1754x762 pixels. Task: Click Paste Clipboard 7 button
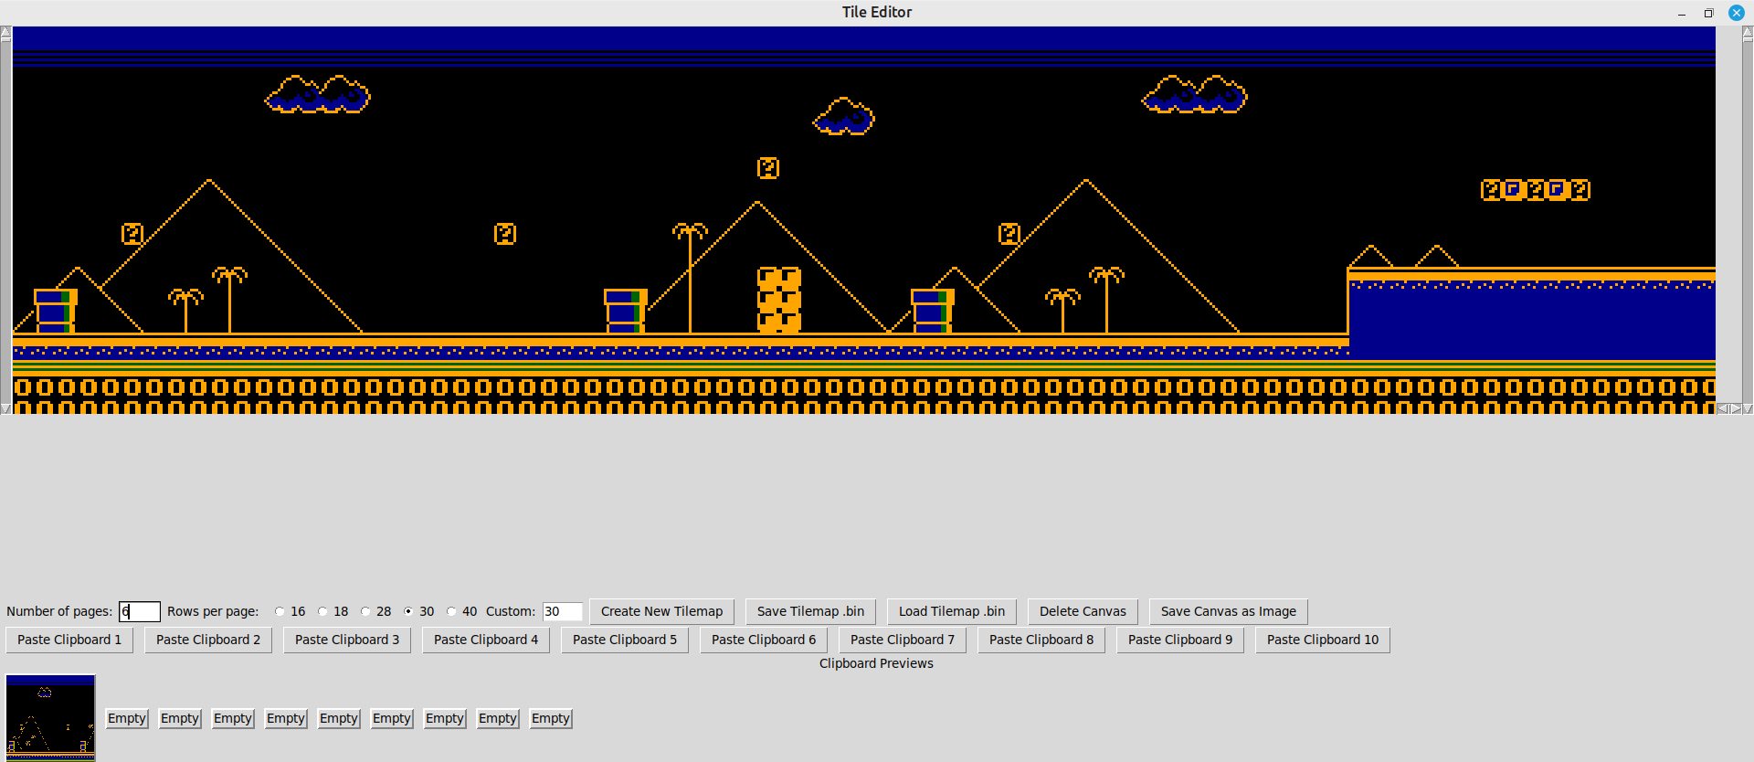click(x=903, y=640)
